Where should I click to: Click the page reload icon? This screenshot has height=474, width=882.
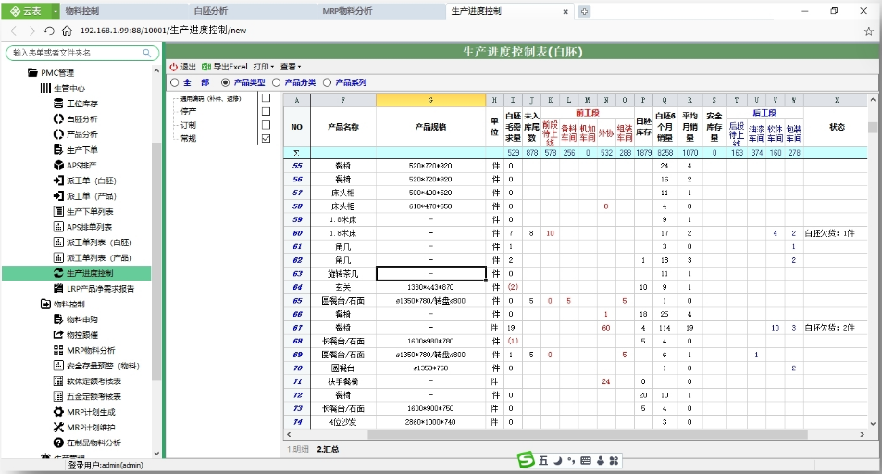pos(49,31)
